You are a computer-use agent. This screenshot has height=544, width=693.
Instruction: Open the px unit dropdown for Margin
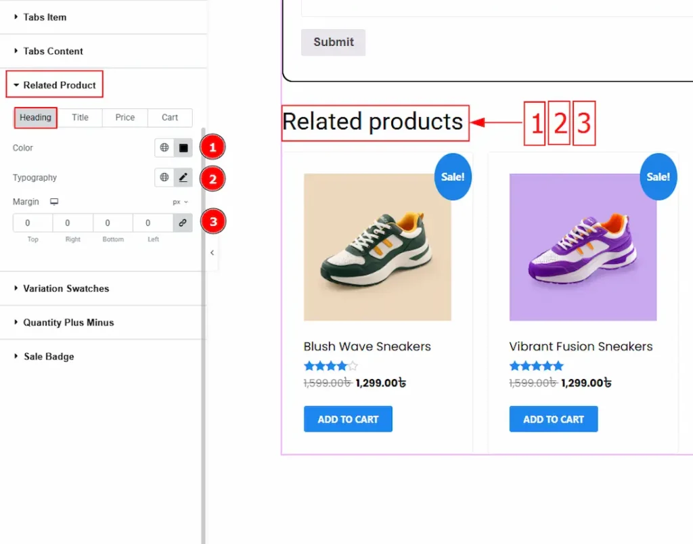(180, 202)
